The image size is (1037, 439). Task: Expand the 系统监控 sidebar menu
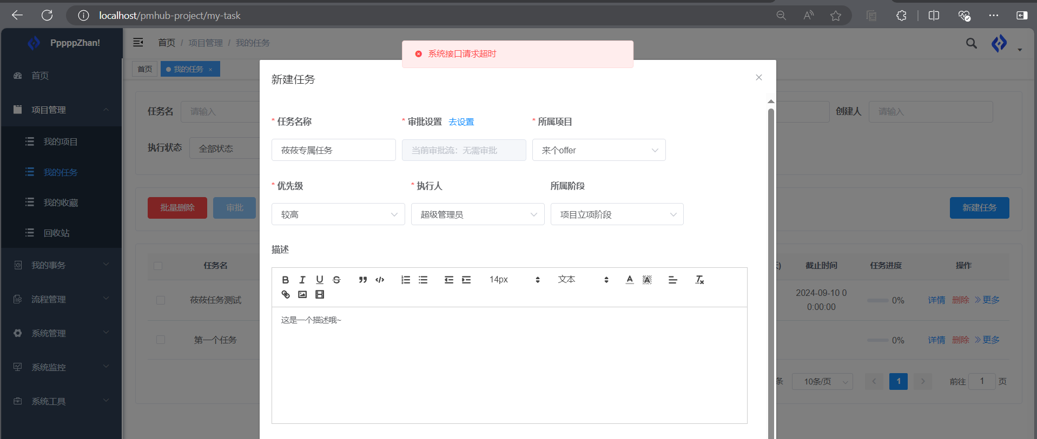point(62,367)
